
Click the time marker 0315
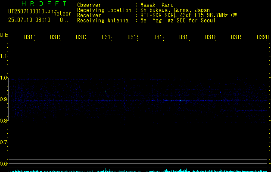(x=133, y=37)
